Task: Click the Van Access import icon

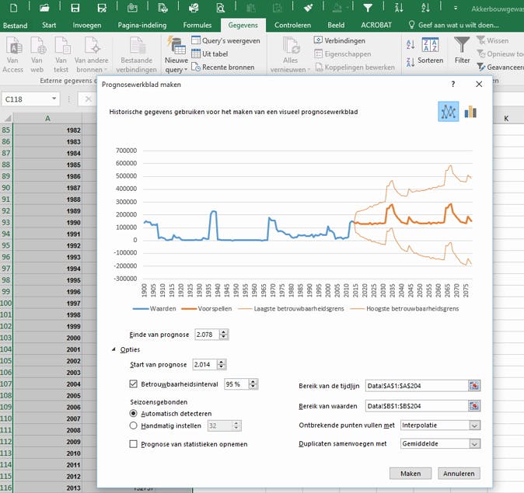Action: (x=13, y=45)
